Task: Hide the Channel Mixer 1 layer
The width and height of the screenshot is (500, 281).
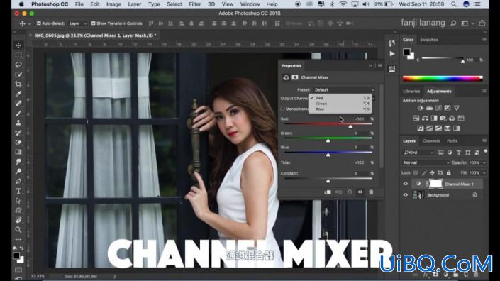Action: [x=405, y=184]
